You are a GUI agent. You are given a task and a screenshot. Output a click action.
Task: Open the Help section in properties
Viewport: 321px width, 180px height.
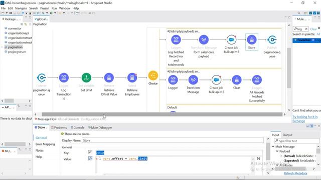point(39,156)
